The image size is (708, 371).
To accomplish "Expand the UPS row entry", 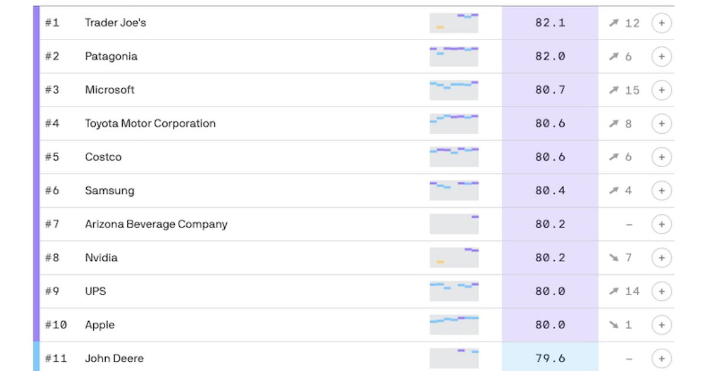I will 661,291.
